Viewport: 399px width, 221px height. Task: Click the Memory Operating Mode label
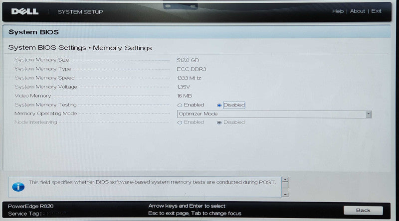tap(45, 113)
